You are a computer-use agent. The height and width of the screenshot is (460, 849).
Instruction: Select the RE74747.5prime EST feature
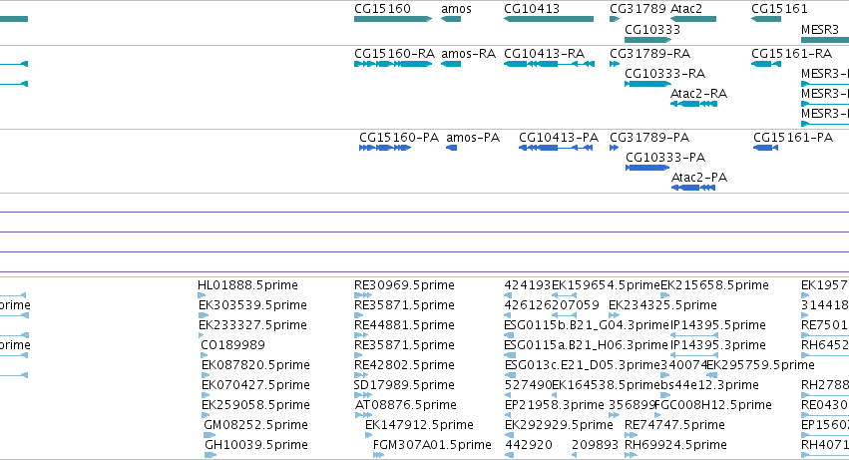click(631, 434)
